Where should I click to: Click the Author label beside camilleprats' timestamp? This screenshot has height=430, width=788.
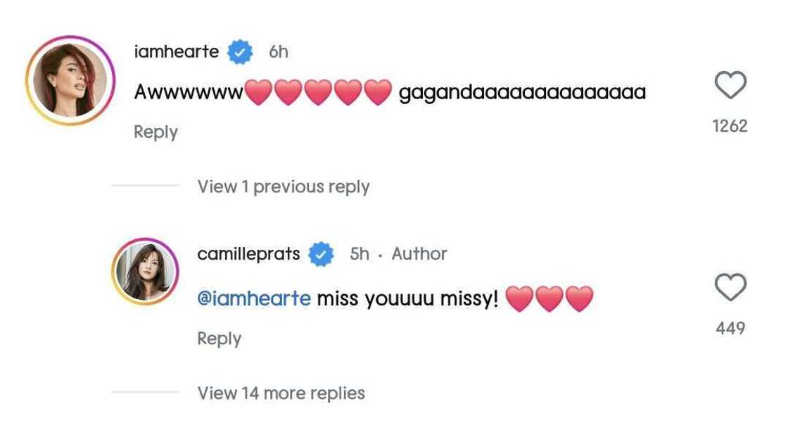click(419, 253)
